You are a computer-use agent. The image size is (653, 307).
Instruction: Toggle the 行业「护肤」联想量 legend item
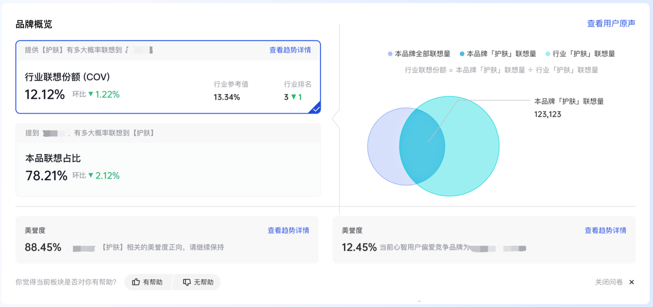click(580, 54)
